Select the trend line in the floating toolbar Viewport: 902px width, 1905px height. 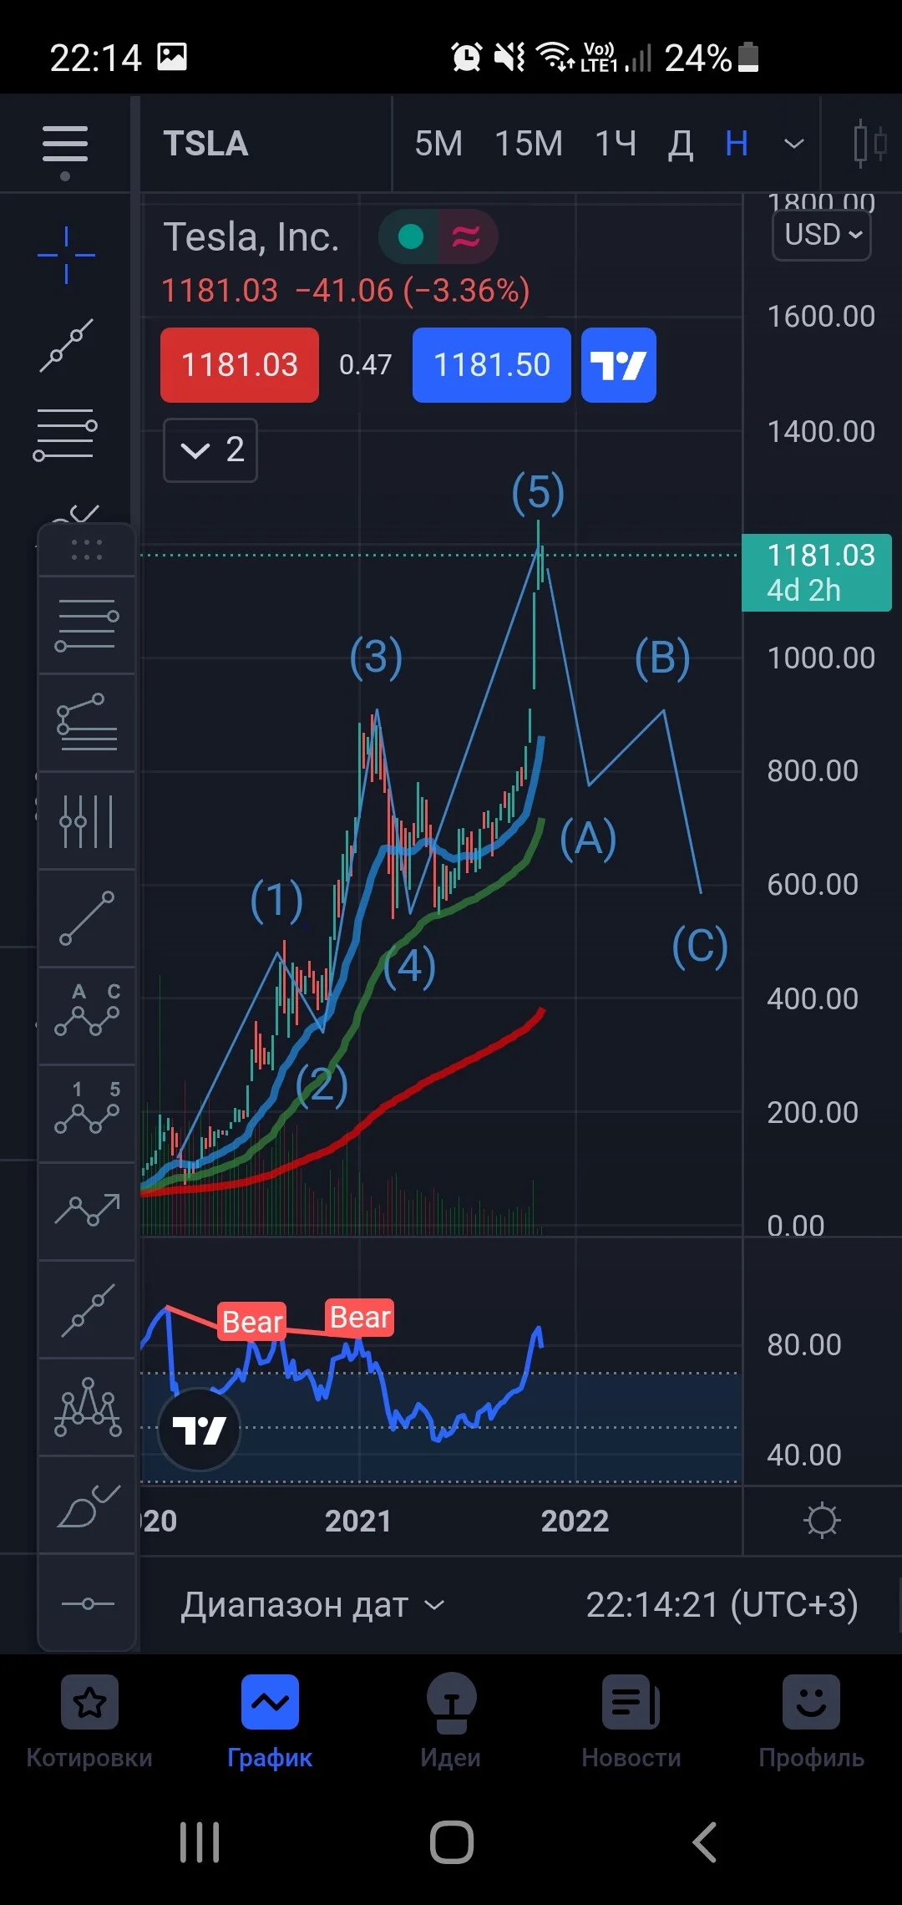[x=87, y=918]
